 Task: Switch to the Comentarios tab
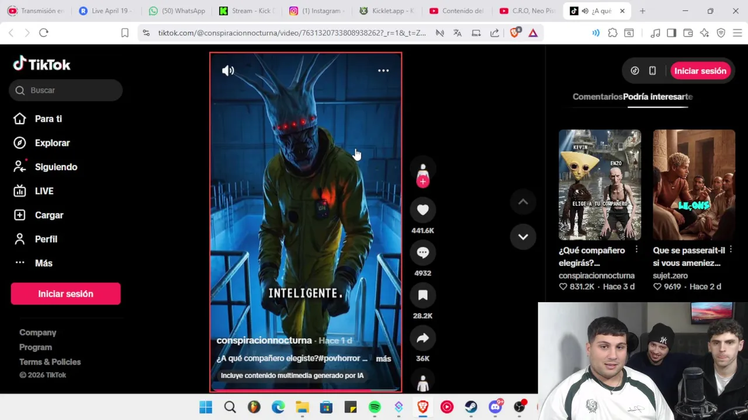[x=597, y=97]
